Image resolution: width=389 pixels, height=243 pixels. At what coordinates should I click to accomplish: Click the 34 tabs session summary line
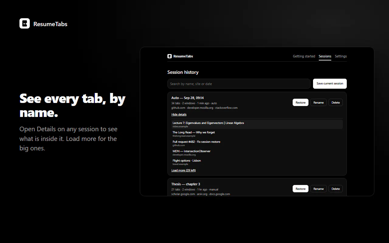[194, 103]
